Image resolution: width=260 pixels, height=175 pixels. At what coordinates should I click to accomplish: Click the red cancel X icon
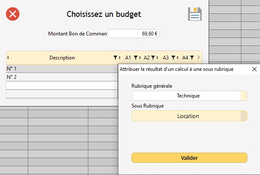click(13, 14)
